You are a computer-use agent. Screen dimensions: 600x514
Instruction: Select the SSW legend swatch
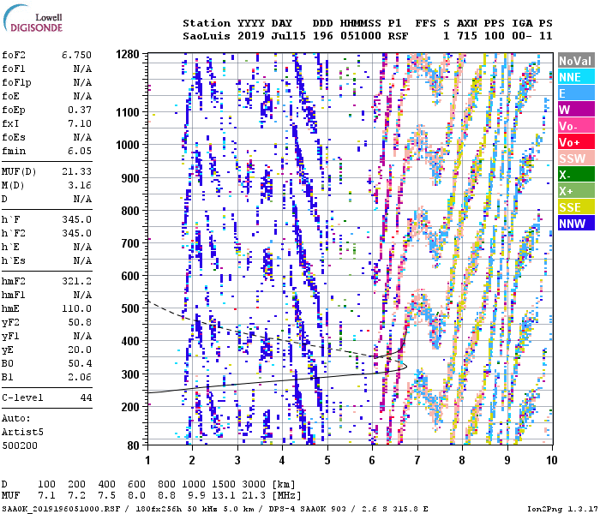pyautogui.click(x=576, y=158)
